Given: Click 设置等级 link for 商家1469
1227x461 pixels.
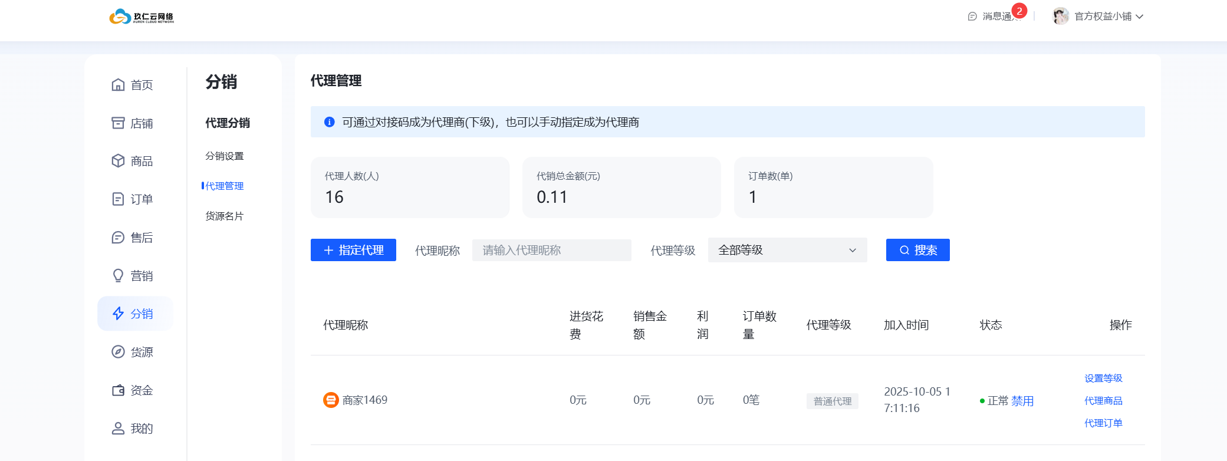Looking at the screenshot, I should click(1104, 378).
